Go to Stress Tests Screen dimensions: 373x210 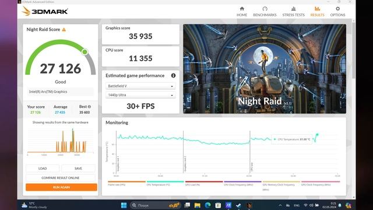click(293, 12)
